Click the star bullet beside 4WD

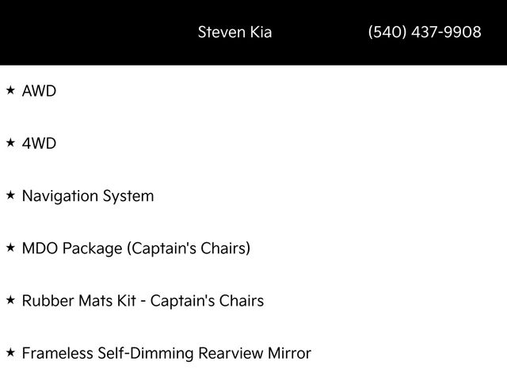pyautogui.click(x=10, y=142)
